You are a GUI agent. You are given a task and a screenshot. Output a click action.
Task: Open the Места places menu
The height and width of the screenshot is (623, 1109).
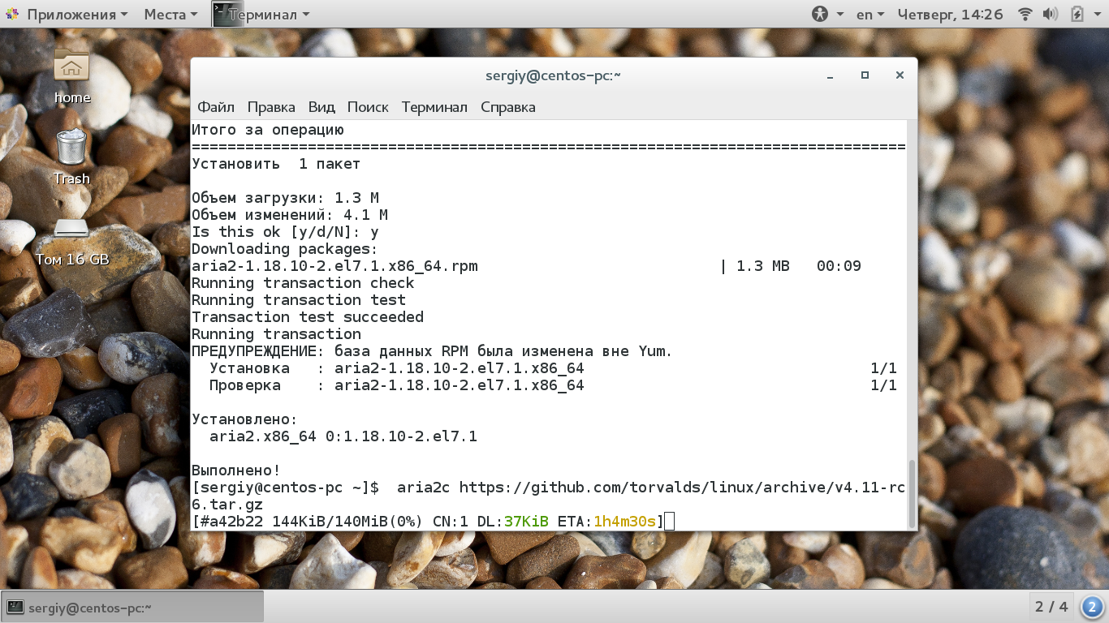tap(170, 15)
